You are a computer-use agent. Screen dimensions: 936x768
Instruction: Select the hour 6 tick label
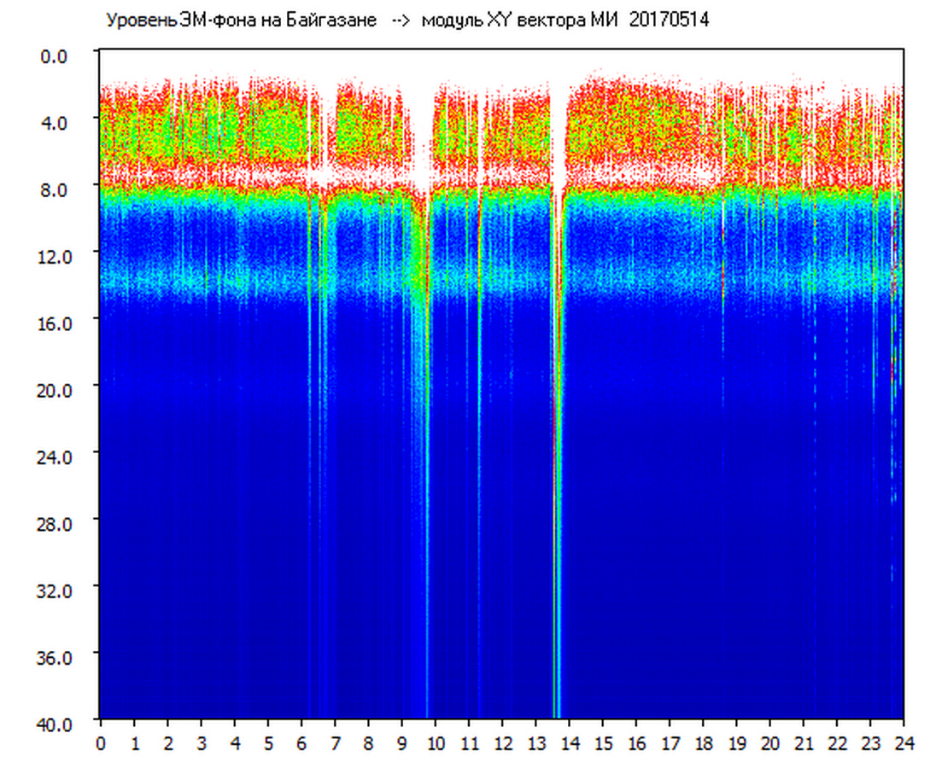(x=301, y=743)
